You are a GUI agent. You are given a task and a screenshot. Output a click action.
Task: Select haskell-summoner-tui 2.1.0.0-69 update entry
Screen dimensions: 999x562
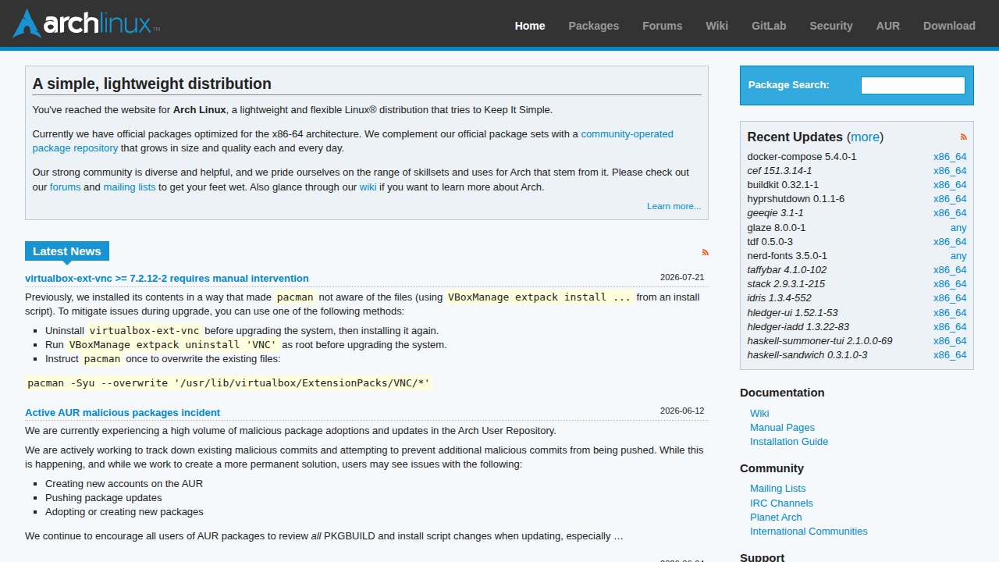[819, 341]
